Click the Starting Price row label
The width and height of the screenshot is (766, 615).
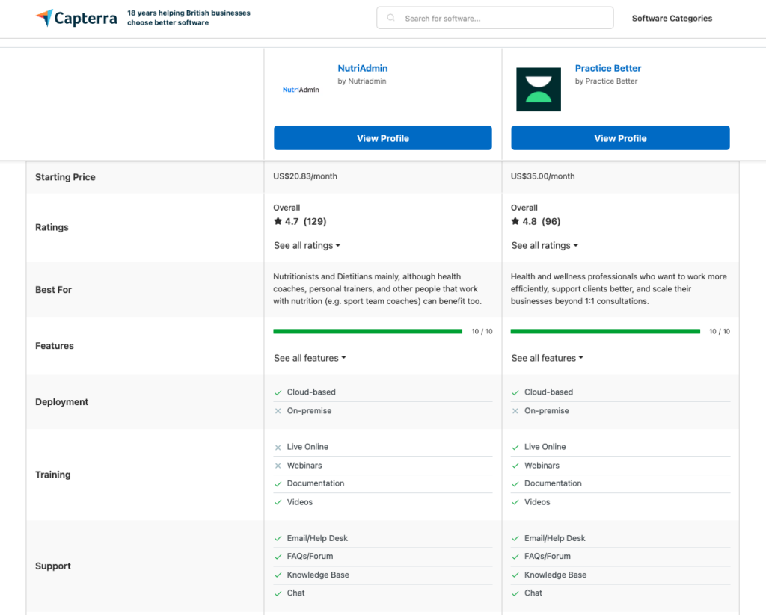65,177
